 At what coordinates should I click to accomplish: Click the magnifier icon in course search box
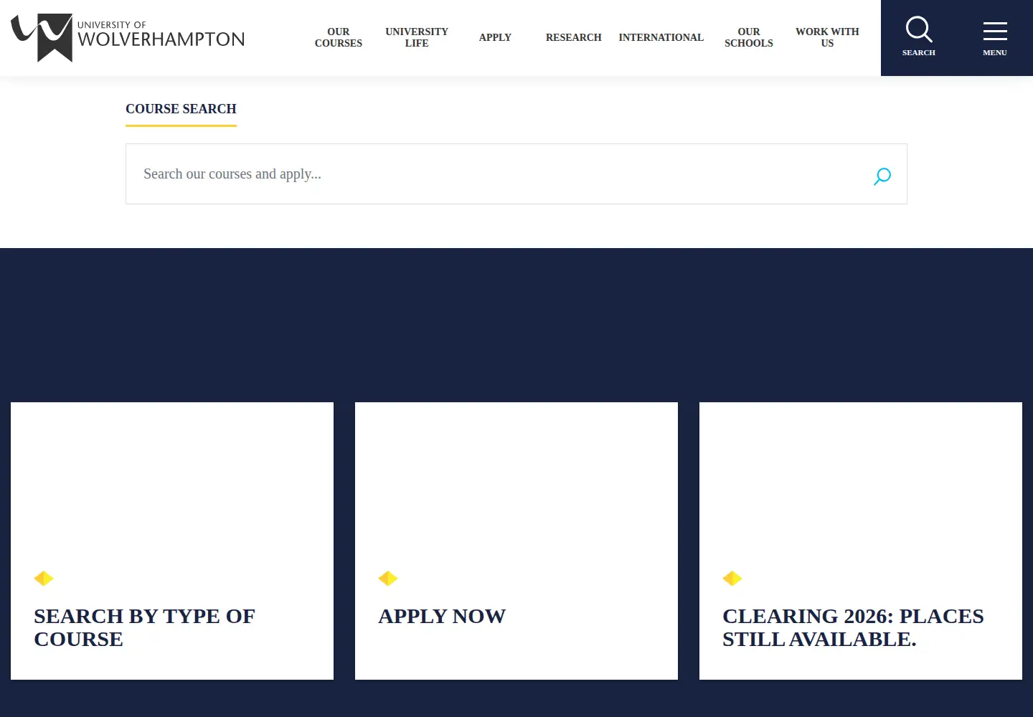(882, 176)
